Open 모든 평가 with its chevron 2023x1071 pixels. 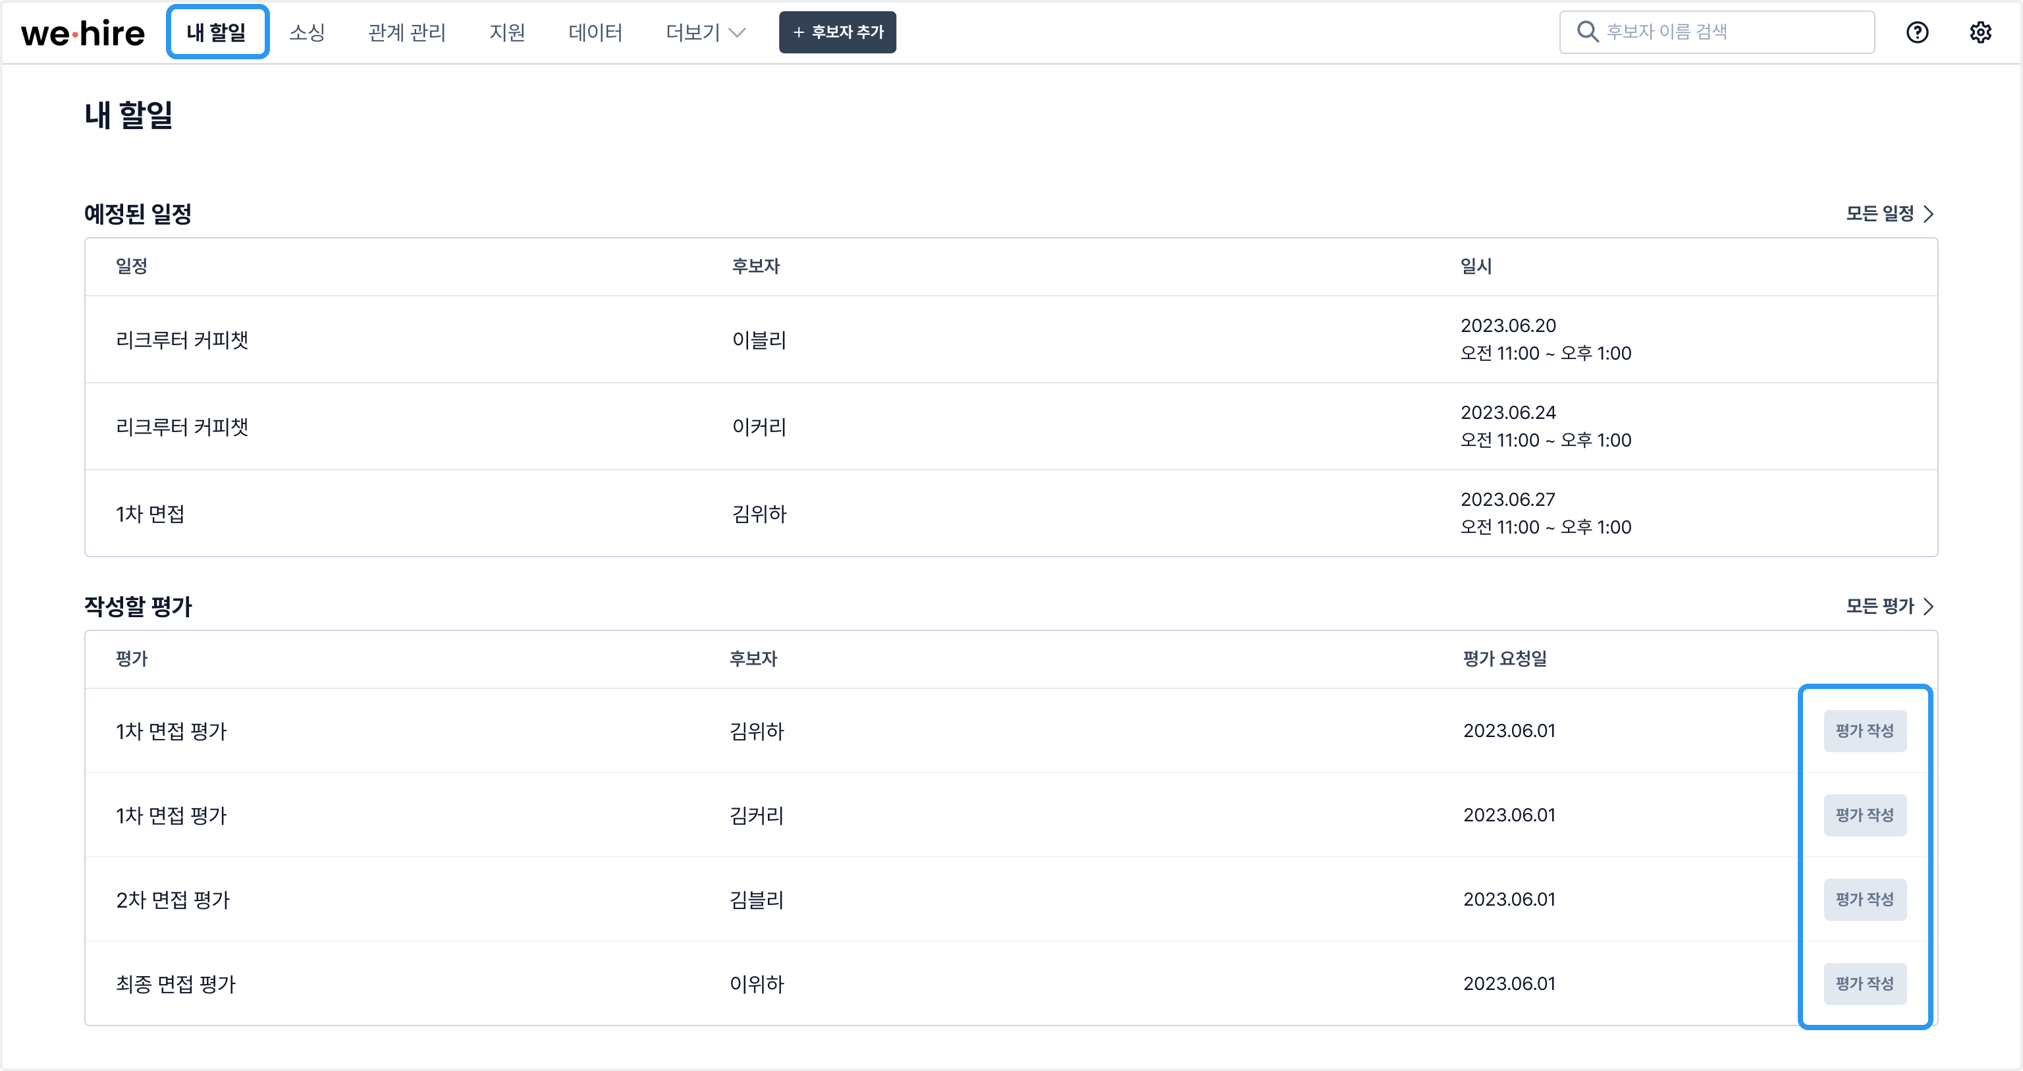click(1889, 606)
